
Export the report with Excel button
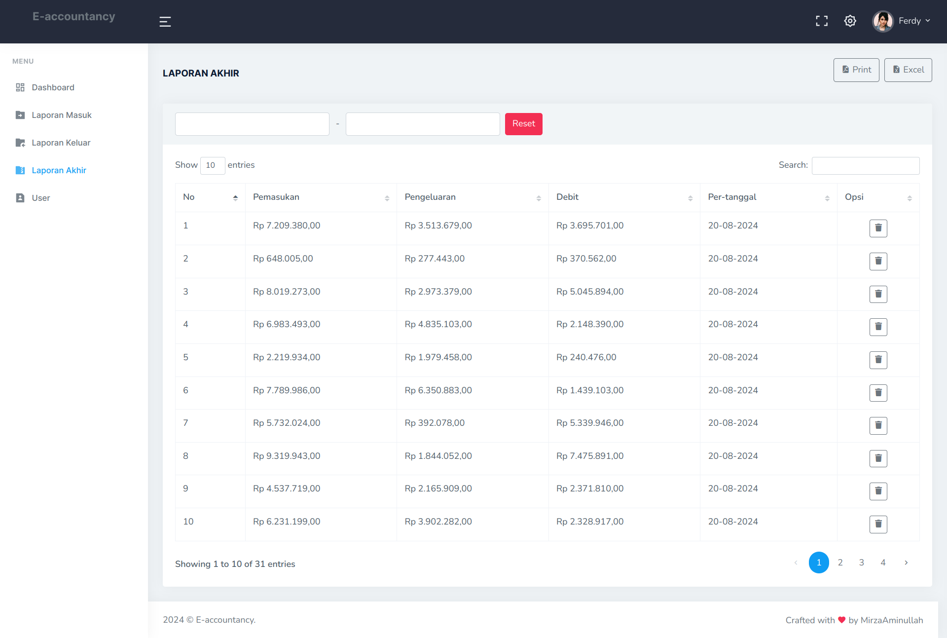(908, 70)
